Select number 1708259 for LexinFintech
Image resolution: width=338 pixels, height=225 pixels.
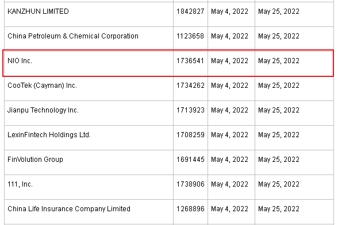tap(190, 135)
